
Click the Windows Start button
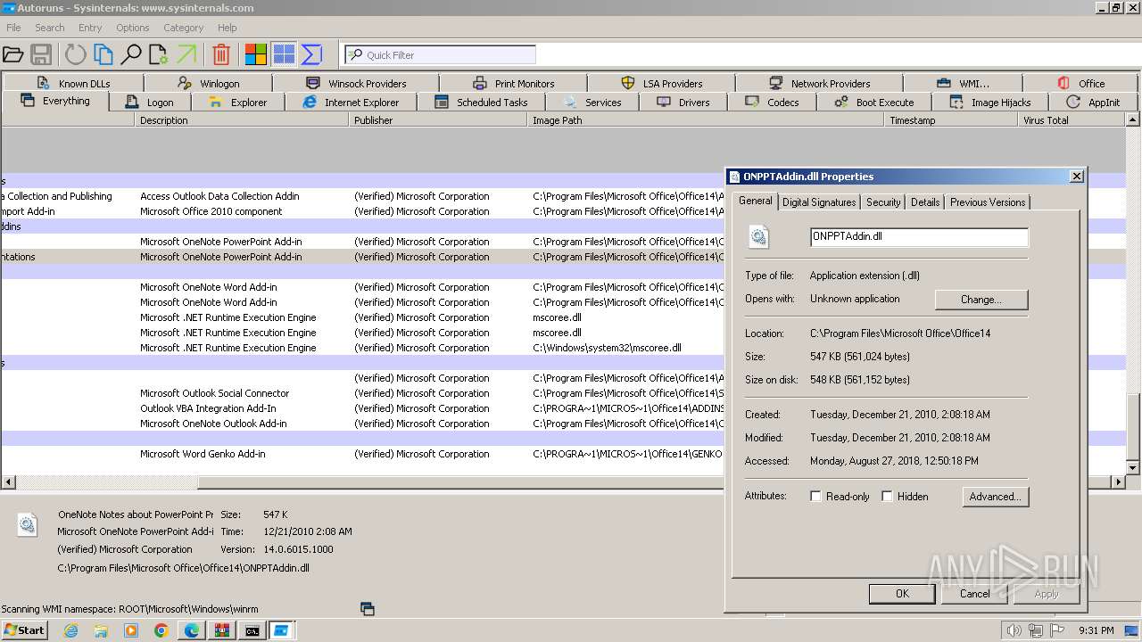click(25, 630)
